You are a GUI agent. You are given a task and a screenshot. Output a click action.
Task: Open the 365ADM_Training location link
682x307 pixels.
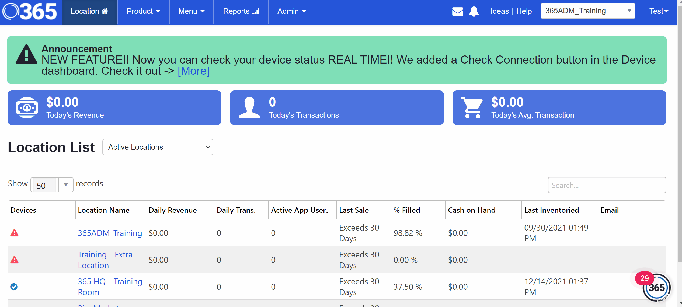(110, 233)
